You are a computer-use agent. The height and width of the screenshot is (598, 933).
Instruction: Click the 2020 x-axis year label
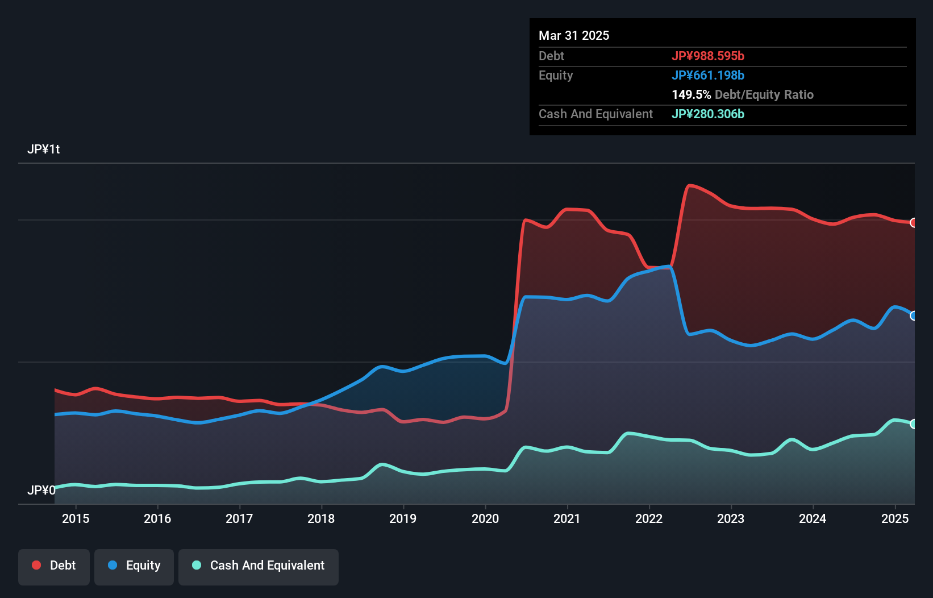485,518
